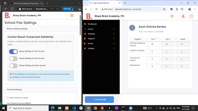This screenshot has height=111, width=198.
Task: Open Microsoft Edge from the taskbar
Action: (x=52, y=108)
